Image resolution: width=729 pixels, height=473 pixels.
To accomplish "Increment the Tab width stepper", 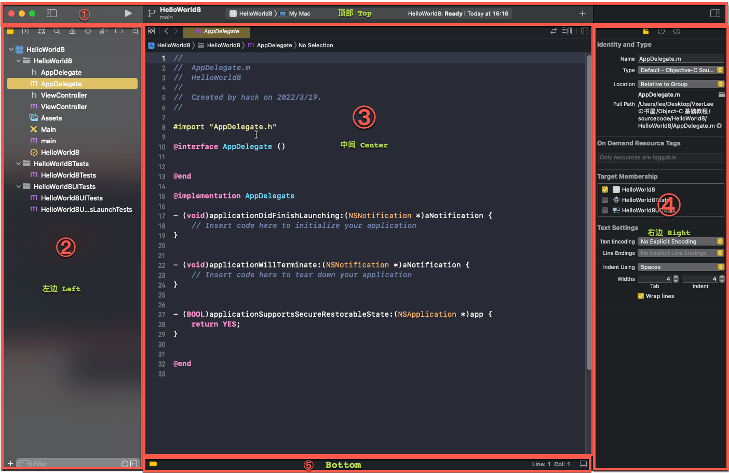I will [x=676, y=277].
